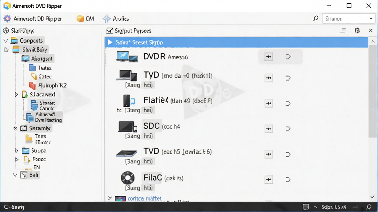Viewport: 378px width, 212px height.
Task: Select the TVD flat drive icon
Action: pos(127,153)
